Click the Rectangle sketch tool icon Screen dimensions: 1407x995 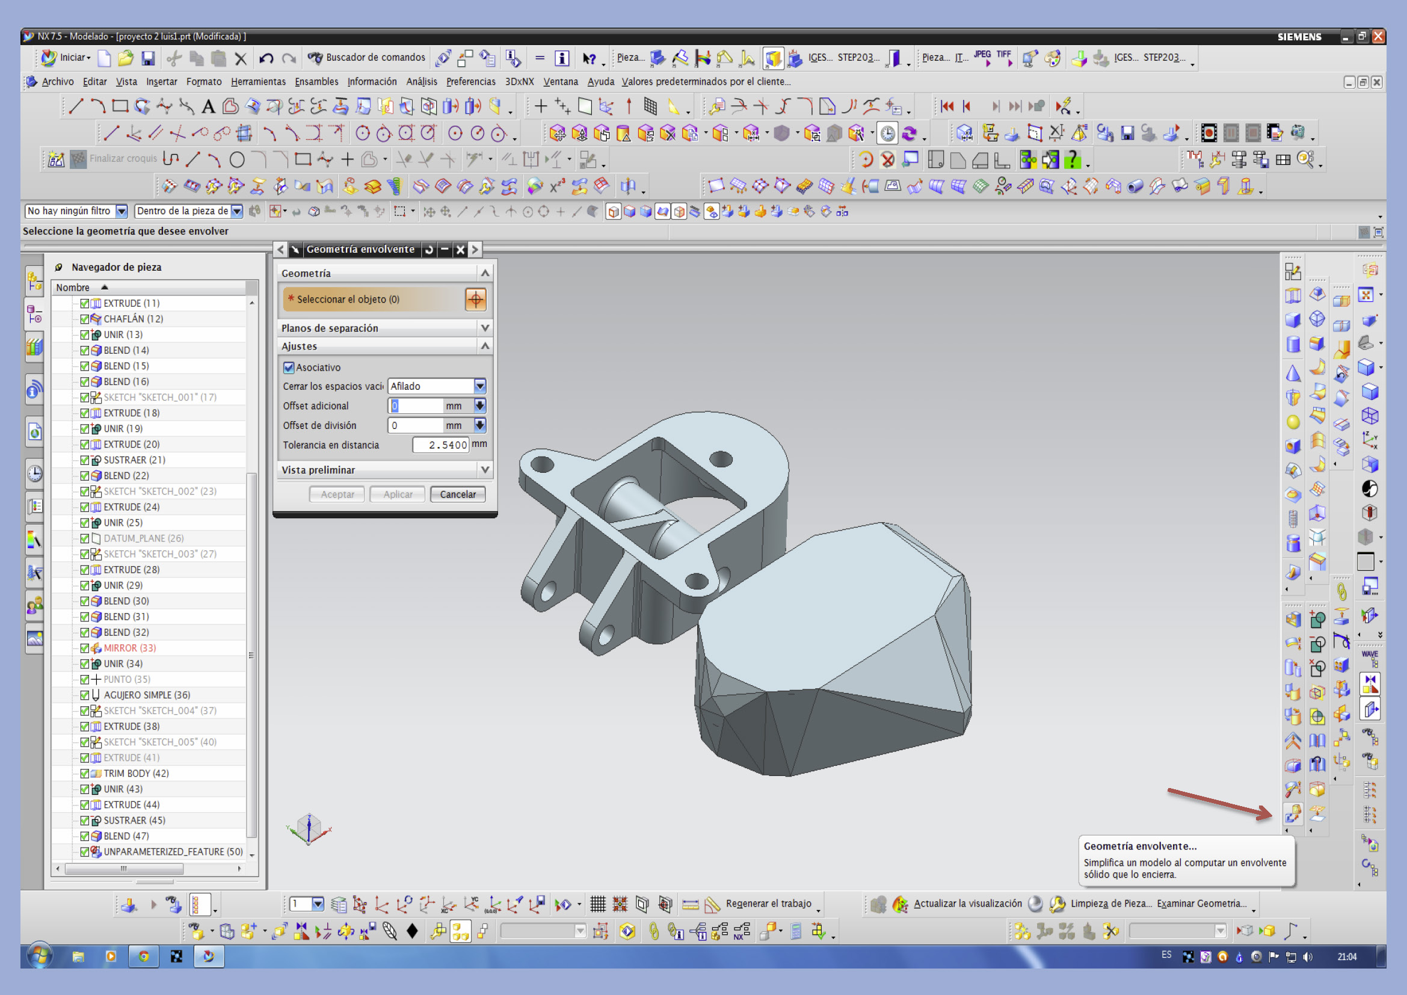tap(120, 106)
